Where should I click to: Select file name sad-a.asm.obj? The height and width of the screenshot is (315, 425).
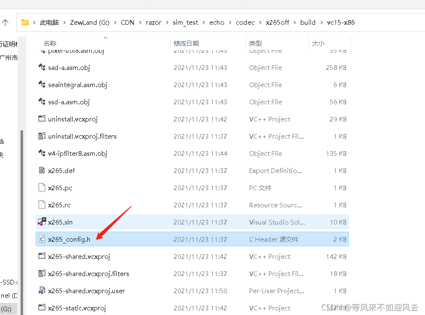click(69, 68)
